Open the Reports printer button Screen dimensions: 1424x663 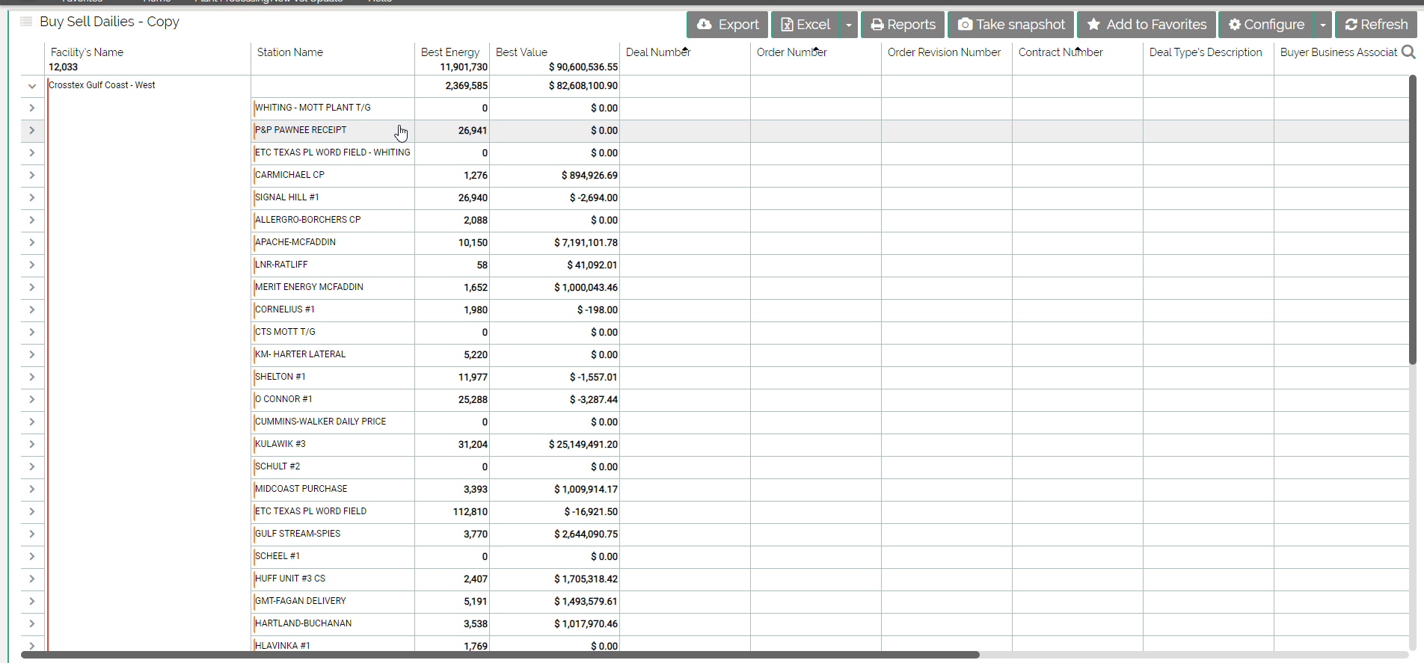click(x=903, y=25)
